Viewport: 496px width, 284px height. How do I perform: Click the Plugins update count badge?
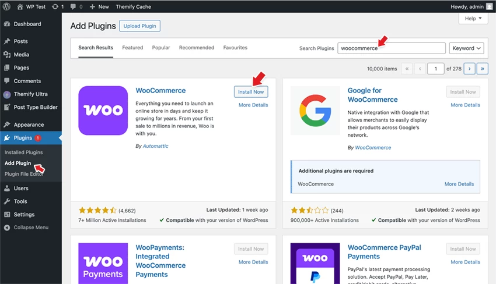pyautogui.click(x=38, y=138)
